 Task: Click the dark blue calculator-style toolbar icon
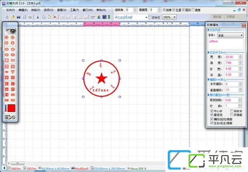(104, 17)
